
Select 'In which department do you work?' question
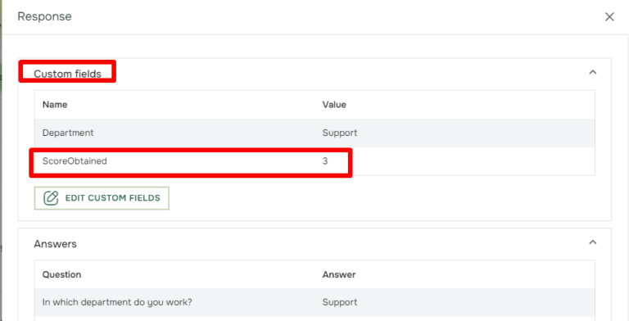click(117, 302)
